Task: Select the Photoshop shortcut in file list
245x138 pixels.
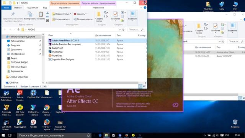Action: coord(57,52)
